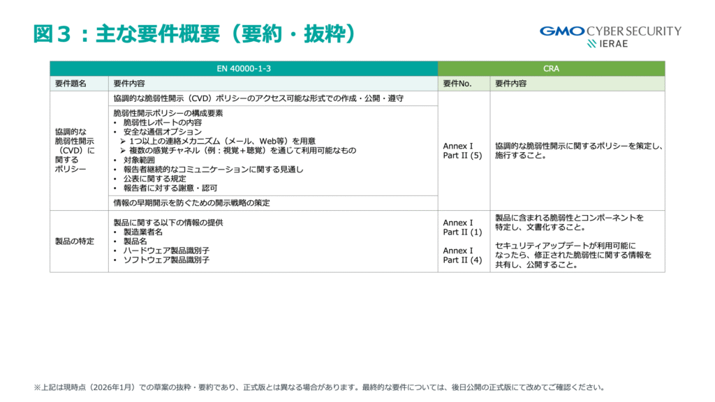Image resolution: width=715 pixels, height=402 pixels.
Task: Click the 製品の特定 row title
Action: (x=75, y=241)
